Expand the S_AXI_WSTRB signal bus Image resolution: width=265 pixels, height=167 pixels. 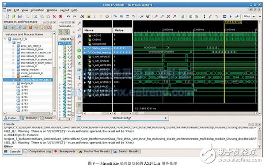tap(85, 83)
